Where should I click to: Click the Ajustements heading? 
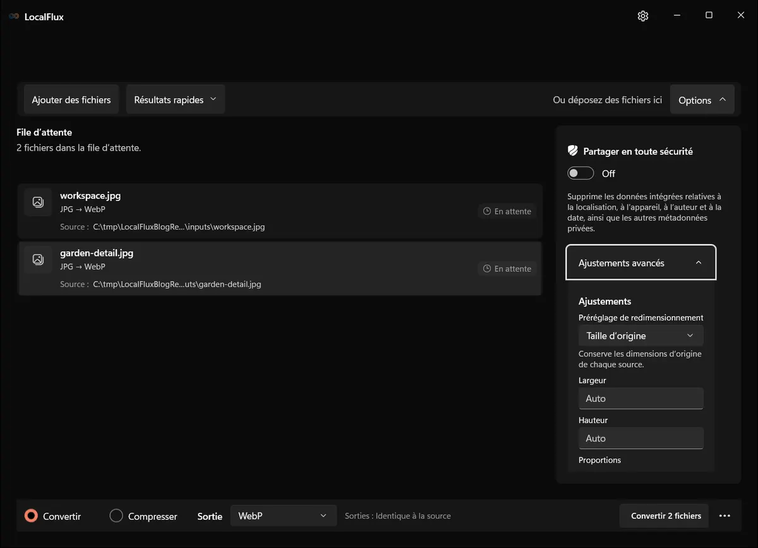(605, 301)
